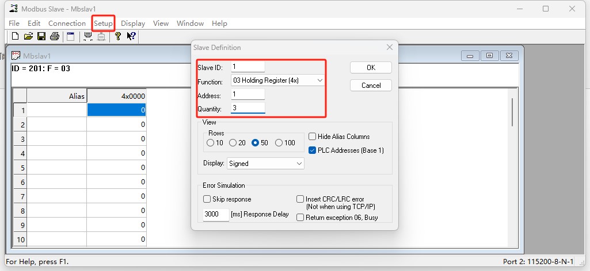The height and width of the screenshot is (271, 590).
Task: Select row header 5
Action: point(20,168)
